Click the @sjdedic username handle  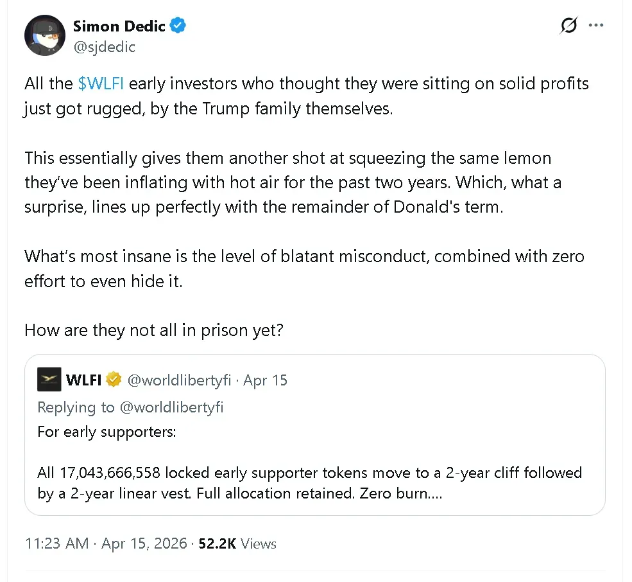105,47
